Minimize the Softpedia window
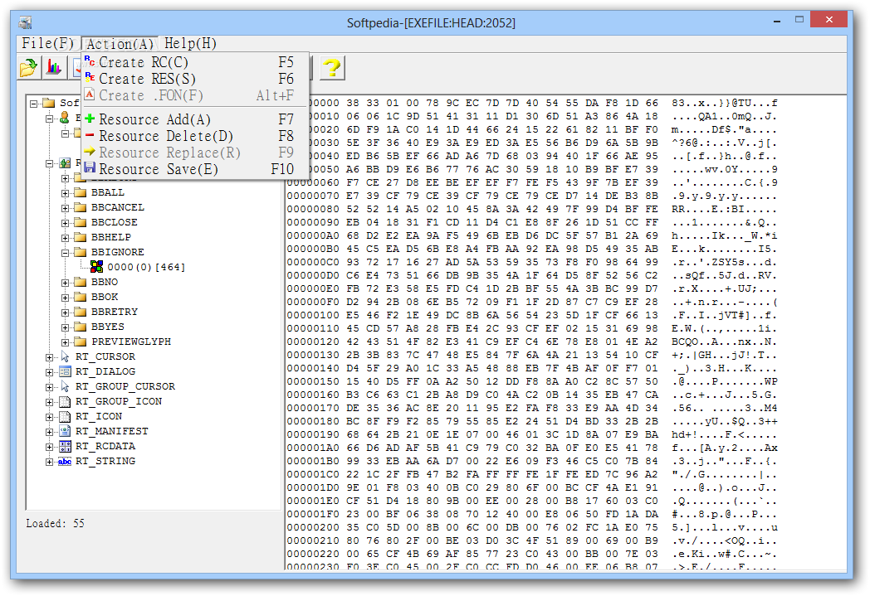Image resolution: width=870 pixels, height=596 pixels. 777,20
